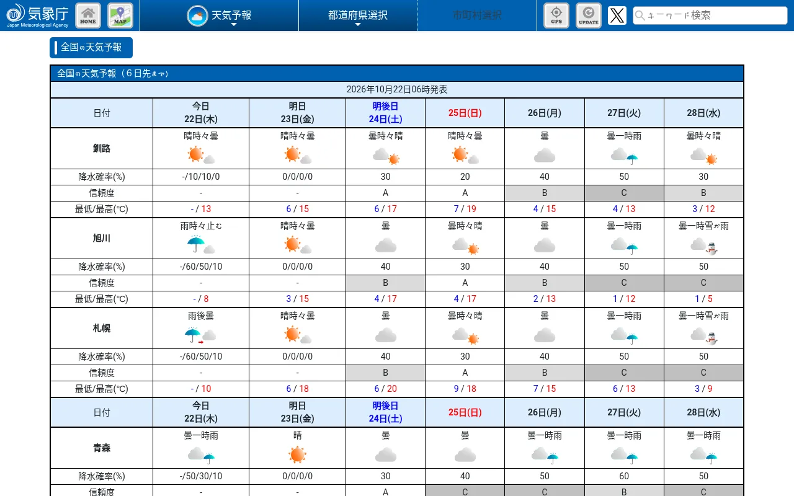The height and width of the screenshot is (496, 794).
Task: Open the 都道府県選択 dropdown menu
Action: click(x=358, y=15)
